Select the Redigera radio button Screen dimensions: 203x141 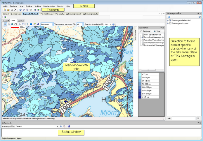pyautogui.click(x=141, y=31)
